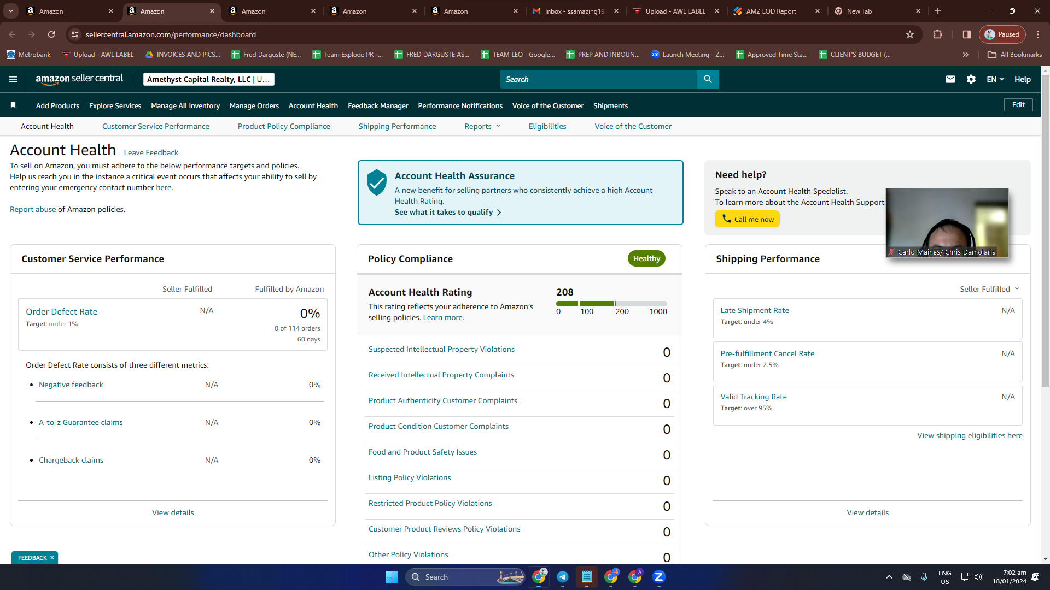The width and height of the screenshot is (1050, 590).
Task: Click See what it takes to qualify
Action: 448,212
